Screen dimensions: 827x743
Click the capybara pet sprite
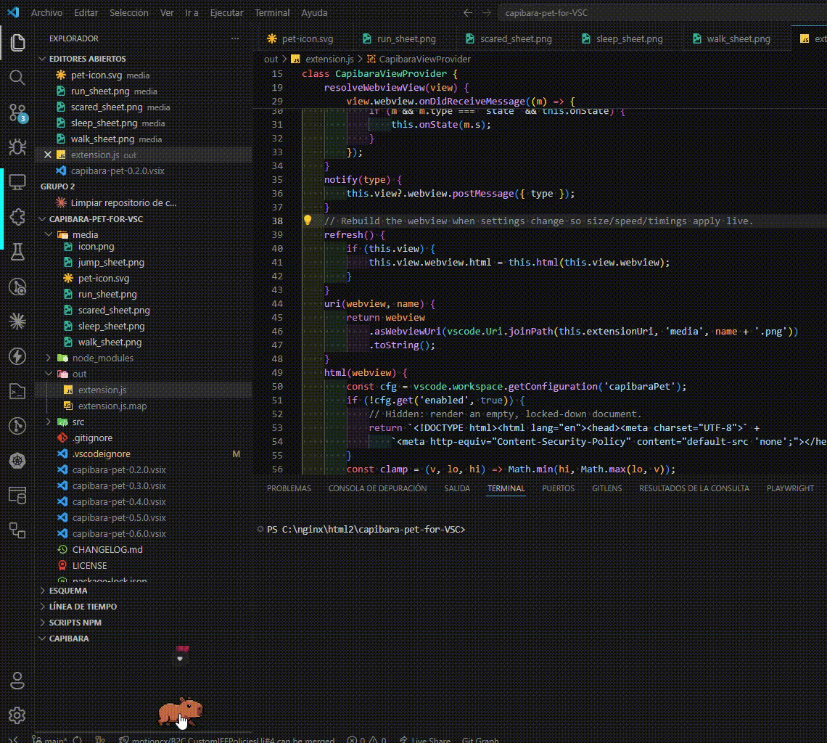click(181, 711)
